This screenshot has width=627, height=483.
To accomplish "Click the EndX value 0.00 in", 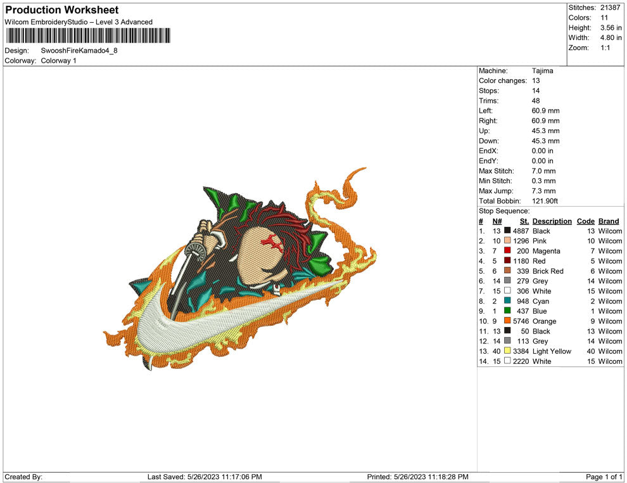I will 542,151.
